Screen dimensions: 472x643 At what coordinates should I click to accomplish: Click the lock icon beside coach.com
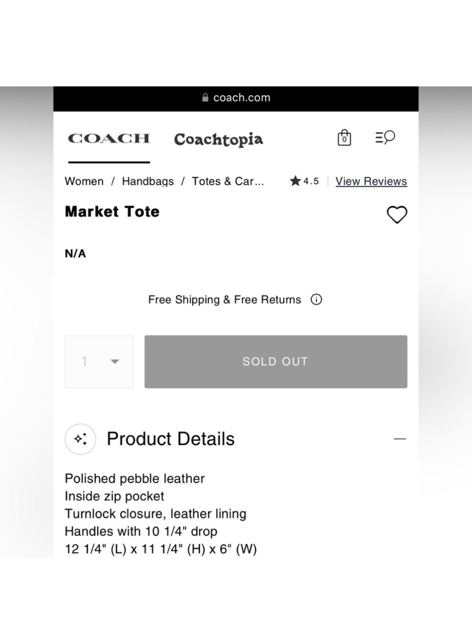[205, 98]
